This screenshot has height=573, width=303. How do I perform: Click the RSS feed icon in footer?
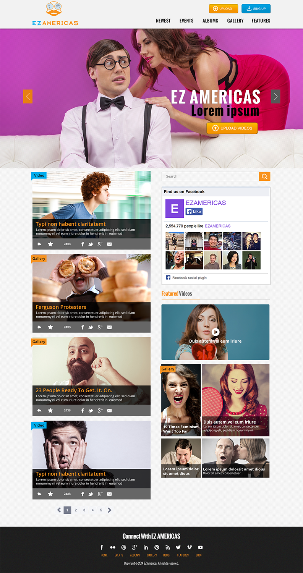coord(167,547)
